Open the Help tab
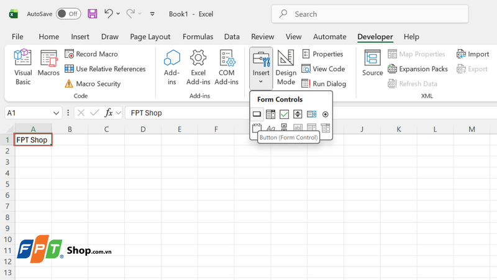This screenshot has width=497, height=280. tap(411, 37)
